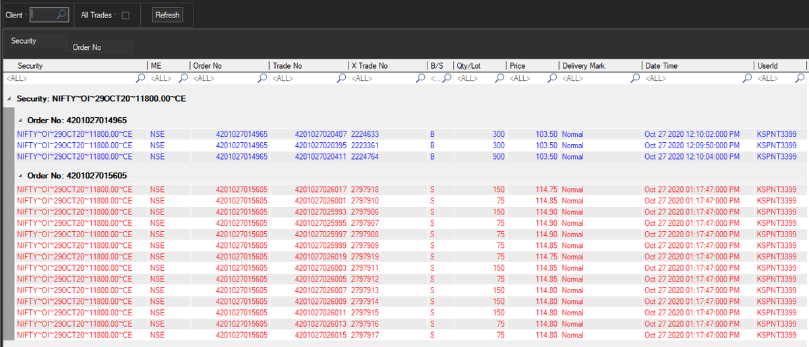Collapse Order No 4201027014965 group
Image resolution: width=809 pixels, height=347 pixels.
coord(20,120)
